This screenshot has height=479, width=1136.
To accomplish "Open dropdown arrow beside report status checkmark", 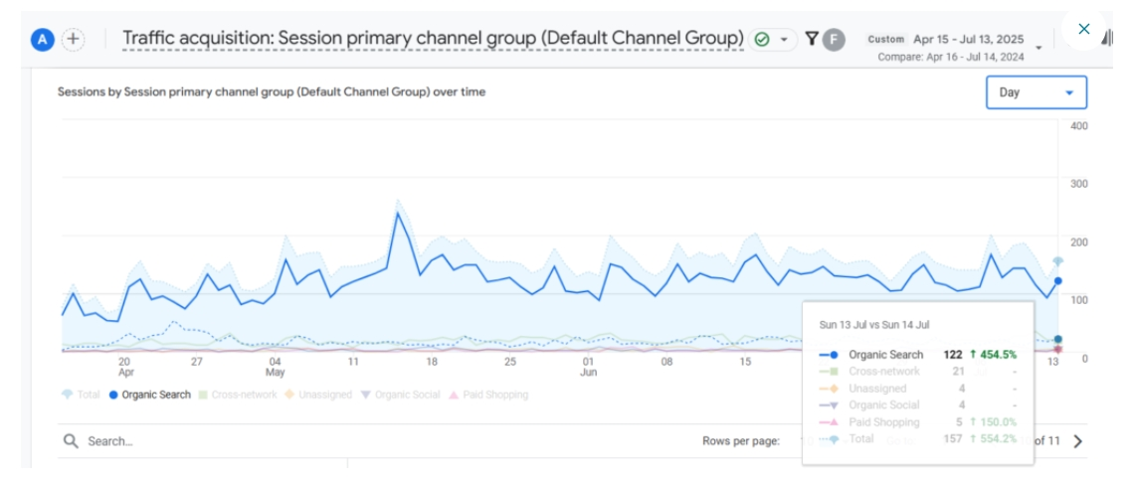I will pos(784,40).
